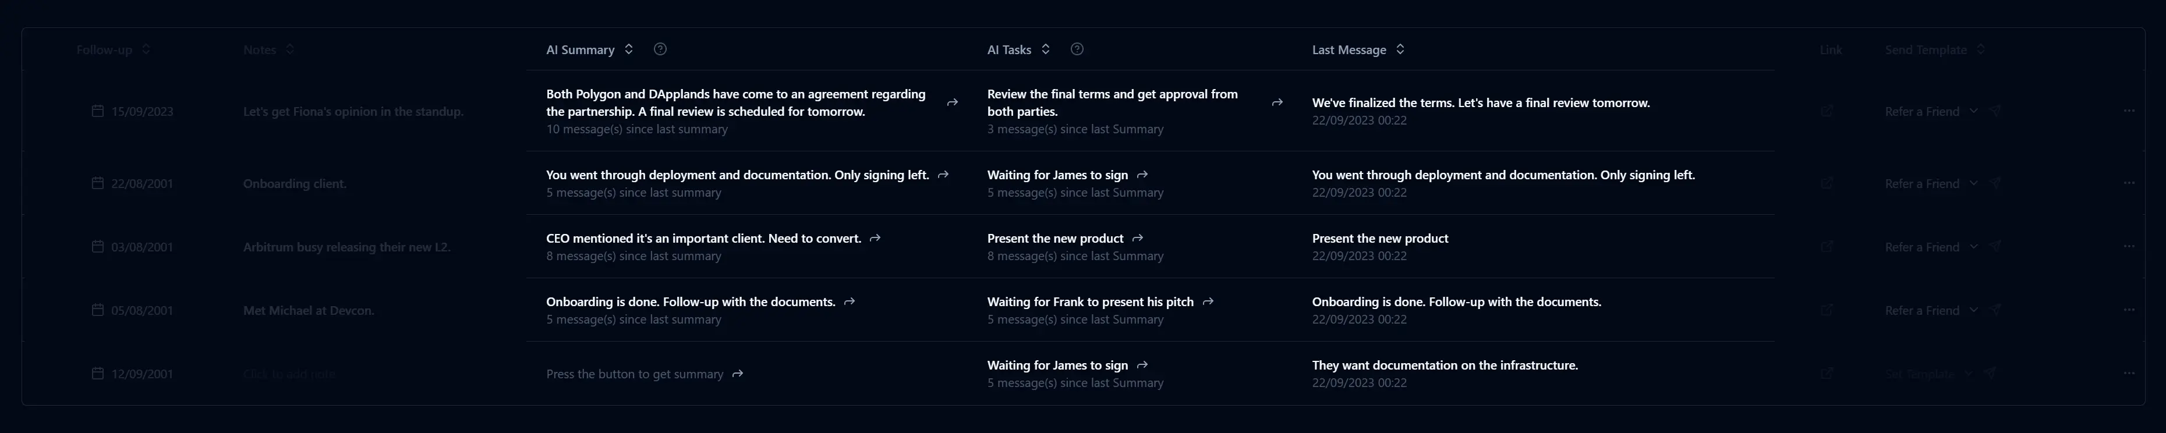This screenshot has height=433, width=2166.
Task: Click the AI Summary help question-mark icon
Action: coord(660,49)
